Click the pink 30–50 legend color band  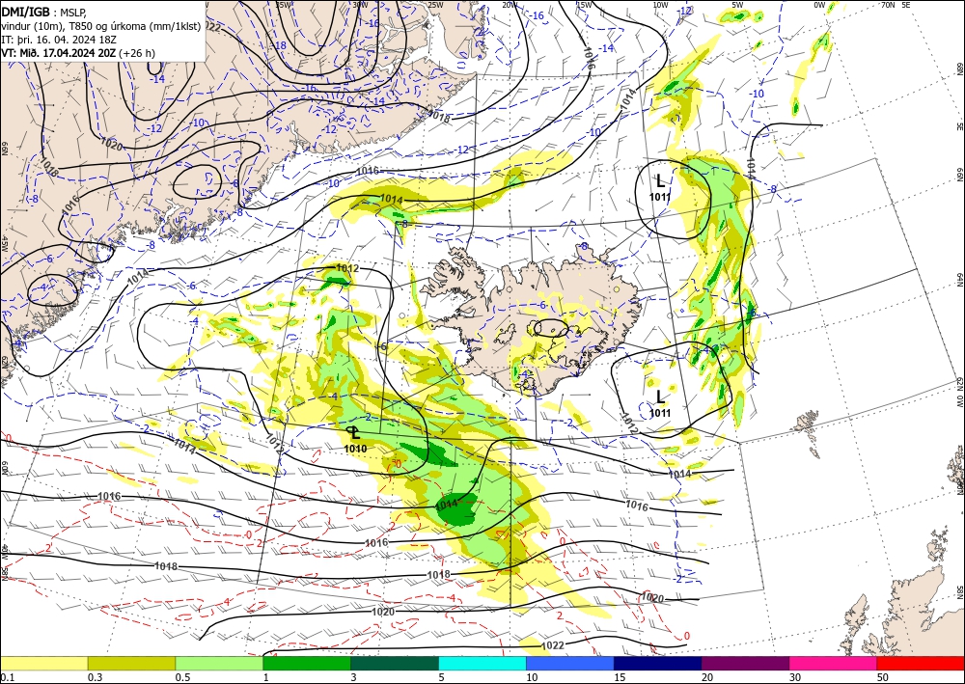(x=834, y=663)
